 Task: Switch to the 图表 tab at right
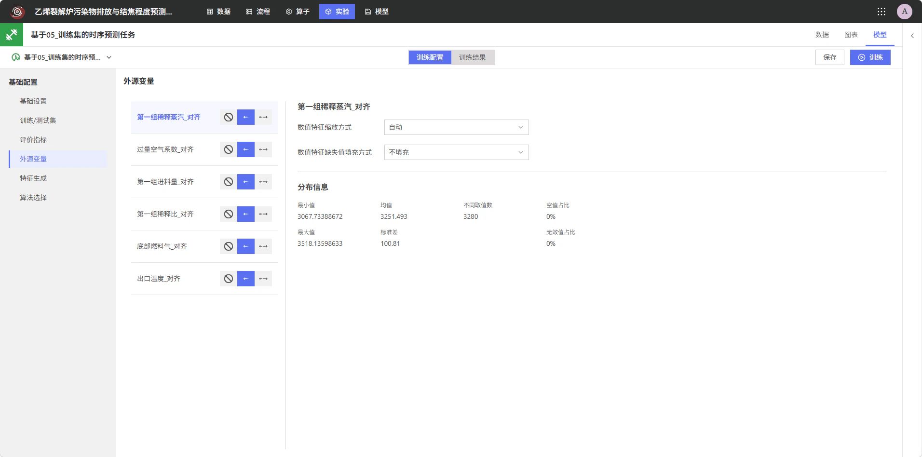point(851,35)
